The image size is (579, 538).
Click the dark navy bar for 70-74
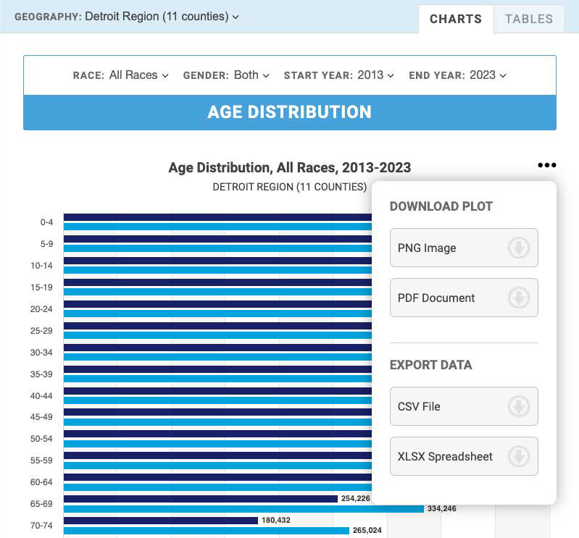(161, 521)
